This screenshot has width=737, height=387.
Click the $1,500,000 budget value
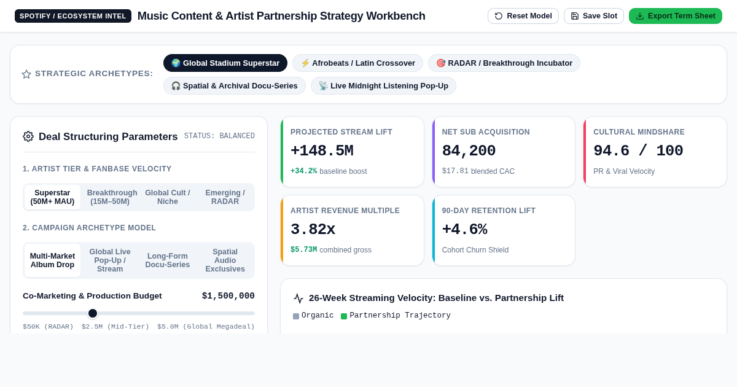pyautogui.click(x=228, y=296)
